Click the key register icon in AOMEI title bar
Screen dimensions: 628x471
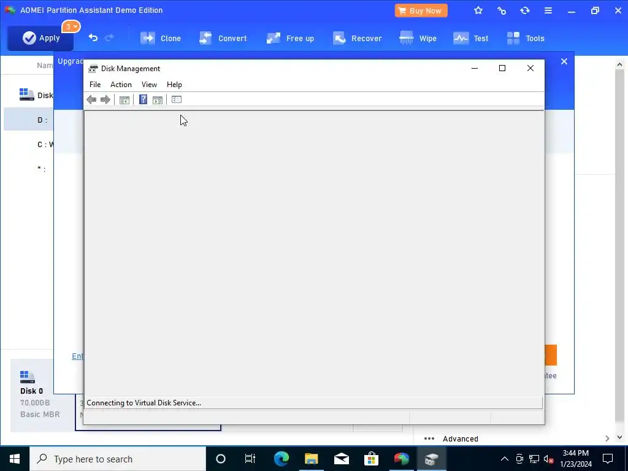[x=502, y=11]
